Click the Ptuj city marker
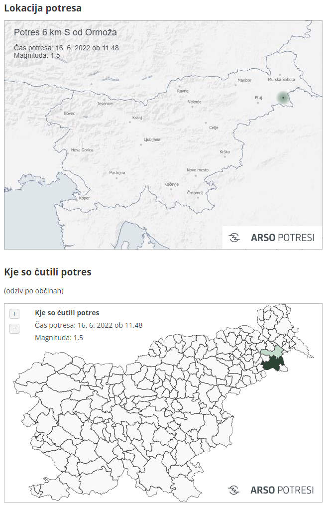 point(258,103)
